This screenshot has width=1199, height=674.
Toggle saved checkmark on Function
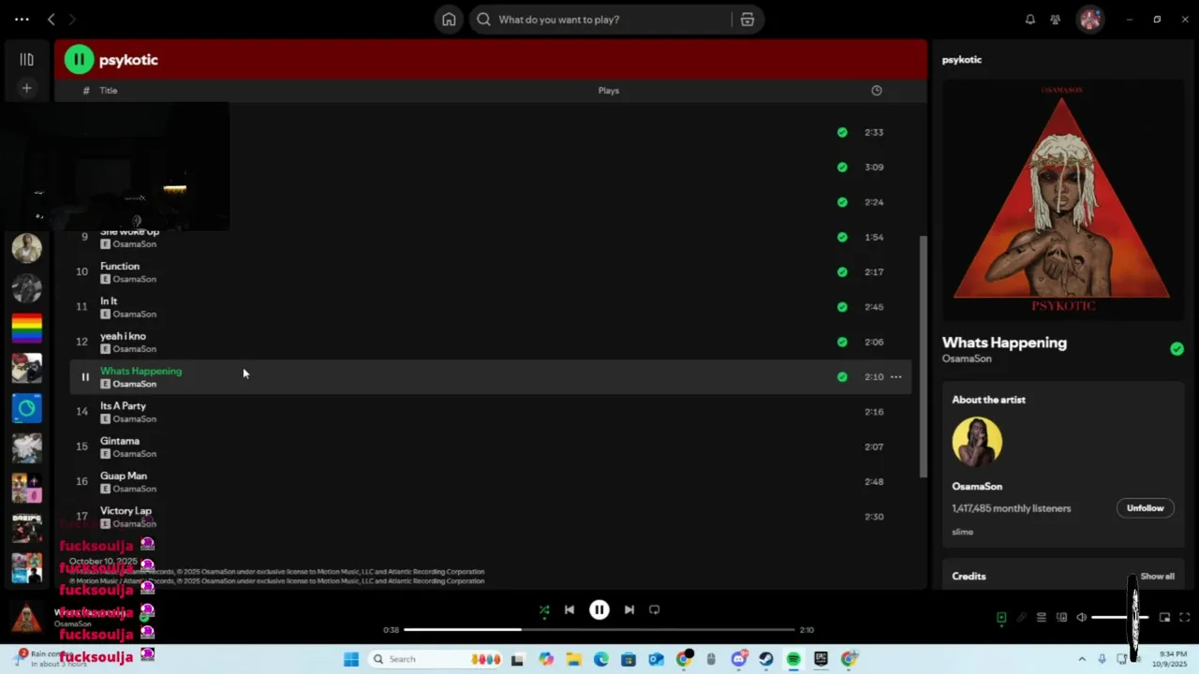point(842,272)
